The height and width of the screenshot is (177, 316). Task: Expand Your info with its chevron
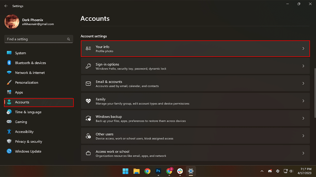(x=303, y=49)
